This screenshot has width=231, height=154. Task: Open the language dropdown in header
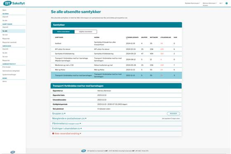coord(221,3)
